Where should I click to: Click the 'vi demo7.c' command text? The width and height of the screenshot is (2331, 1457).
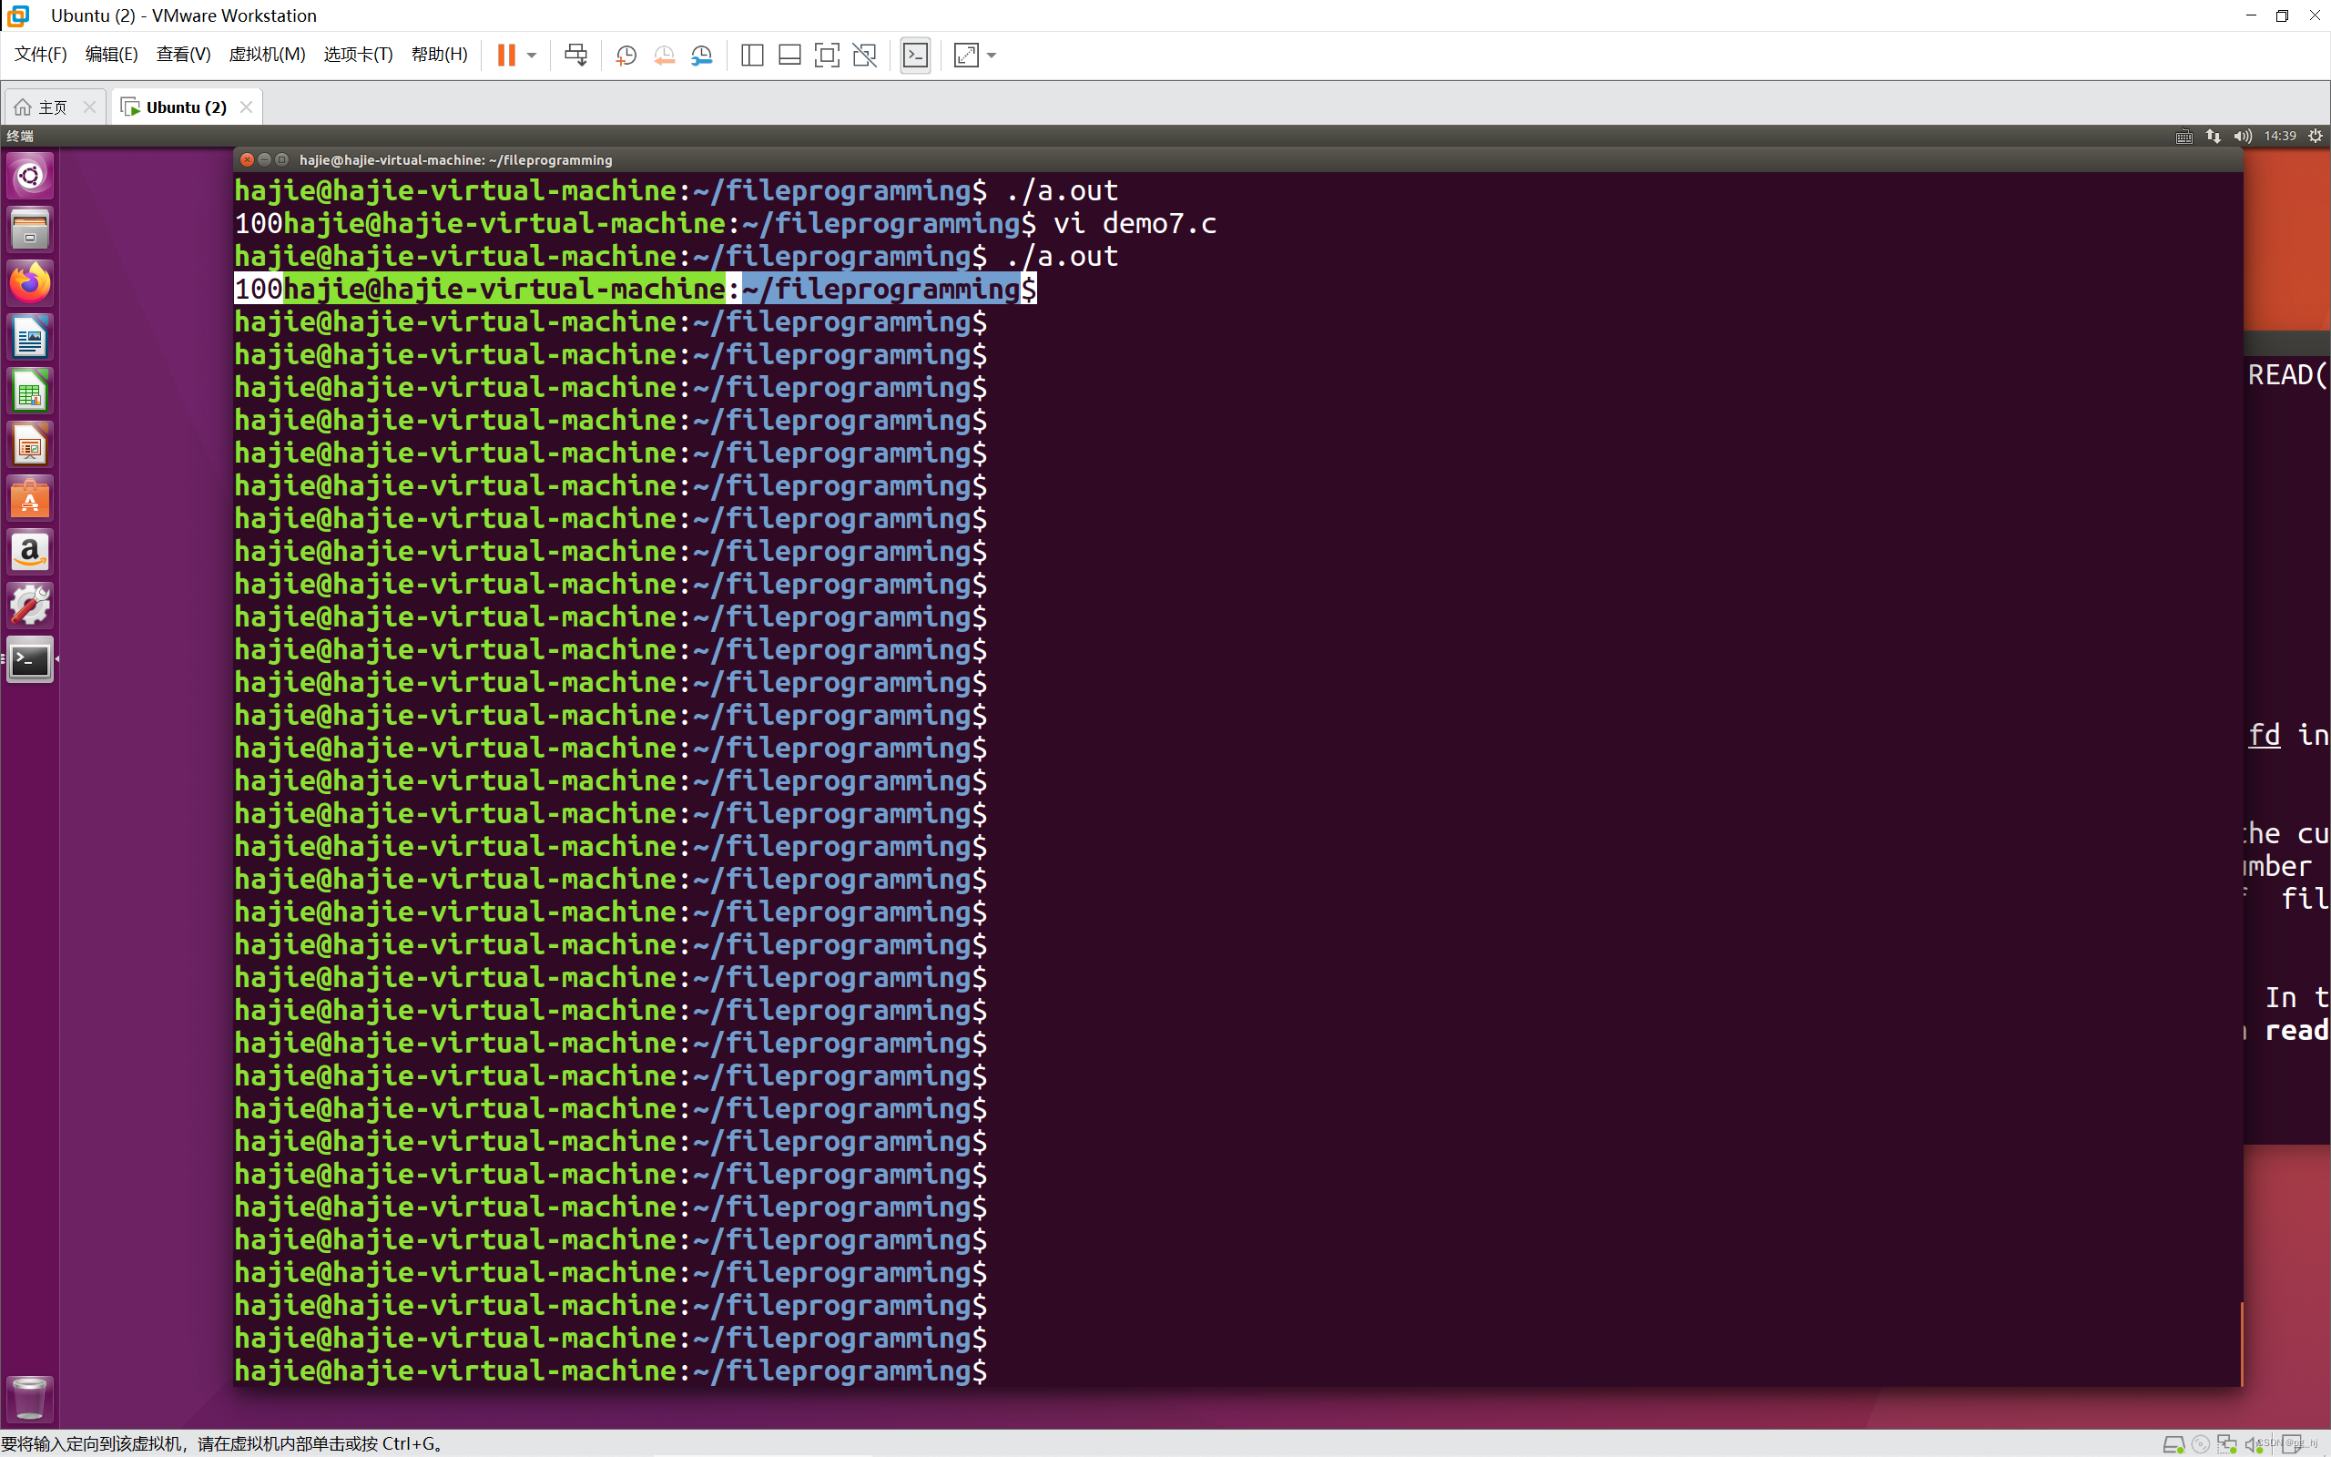tap(1135, 224)
